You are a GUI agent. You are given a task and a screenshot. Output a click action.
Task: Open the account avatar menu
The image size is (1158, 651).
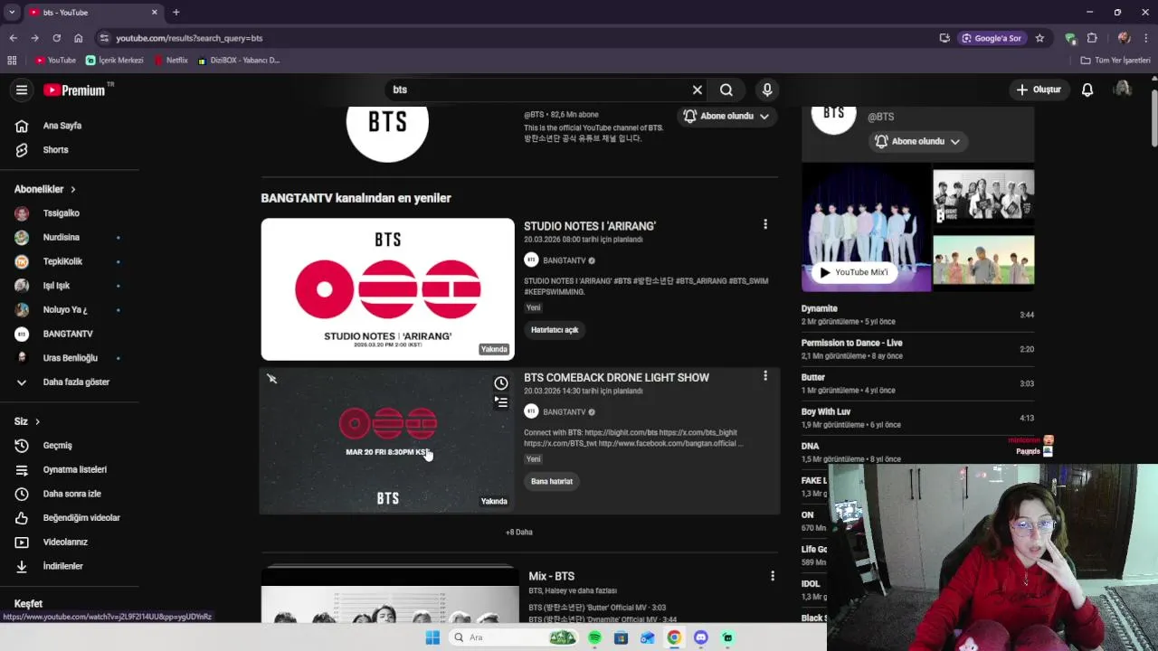(1123, 90)
